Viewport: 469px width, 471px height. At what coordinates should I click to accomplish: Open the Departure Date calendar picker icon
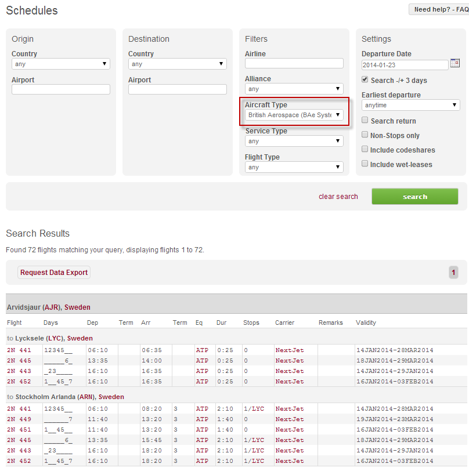coord(455,63)
